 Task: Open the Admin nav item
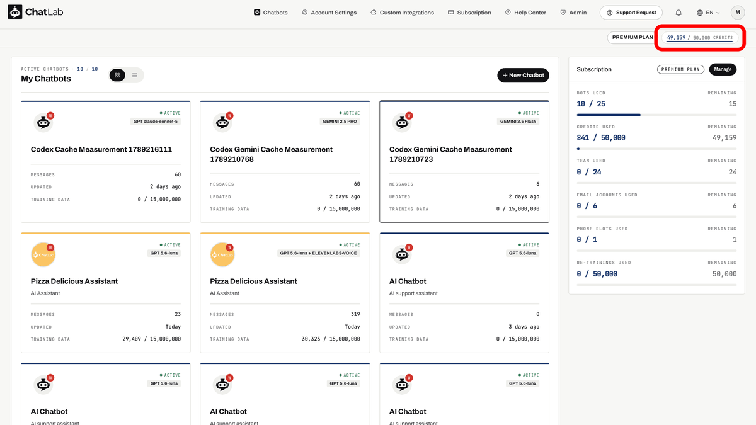pyautogui.click(x=573, y=13)
